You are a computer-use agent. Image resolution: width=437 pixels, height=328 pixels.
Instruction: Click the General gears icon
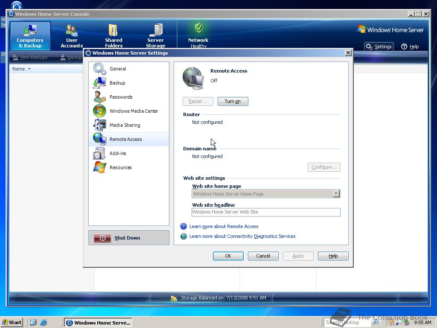99,69
